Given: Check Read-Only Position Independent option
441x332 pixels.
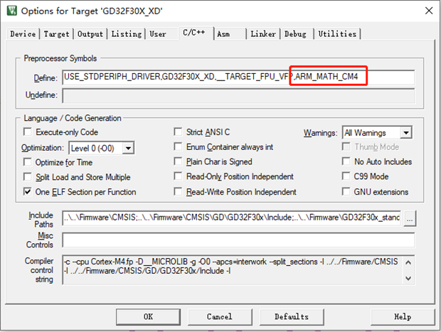Looking at the screenshot, I should (x=178, y=176).
